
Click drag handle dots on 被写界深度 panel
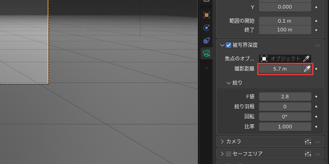[318, 45]
